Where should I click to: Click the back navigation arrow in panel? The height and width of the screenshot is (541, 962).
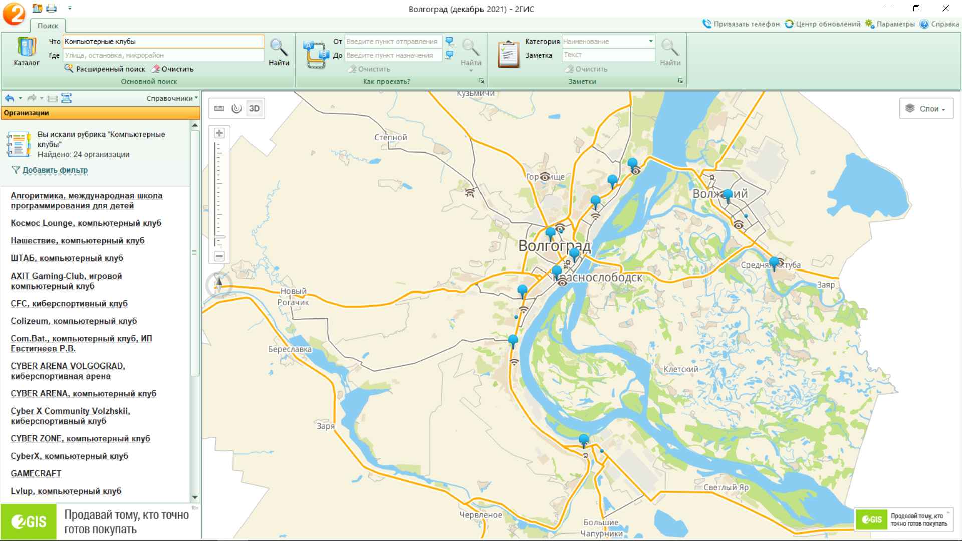pyautogui.click(x=9, y=98)
